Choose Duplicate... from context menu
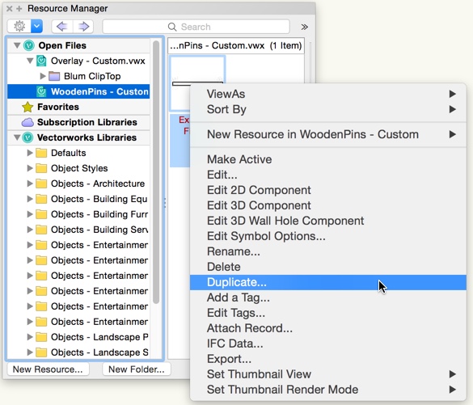 point(328,282)
